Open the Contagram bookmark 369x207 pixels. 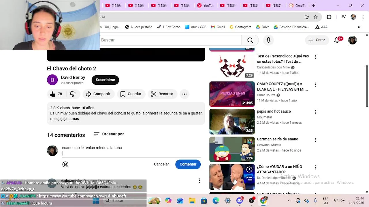(x=240, y=27)
